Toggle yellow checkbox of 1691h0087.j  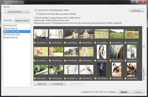click(125, 78)
